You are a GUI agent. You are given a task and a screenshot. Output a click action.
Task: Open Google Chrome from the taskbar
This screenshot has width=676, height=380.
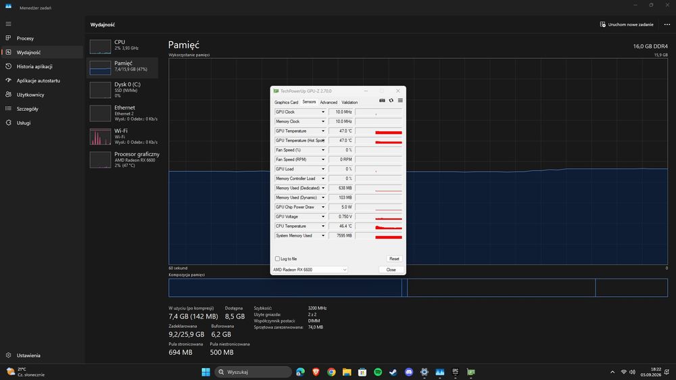point(331,372)
